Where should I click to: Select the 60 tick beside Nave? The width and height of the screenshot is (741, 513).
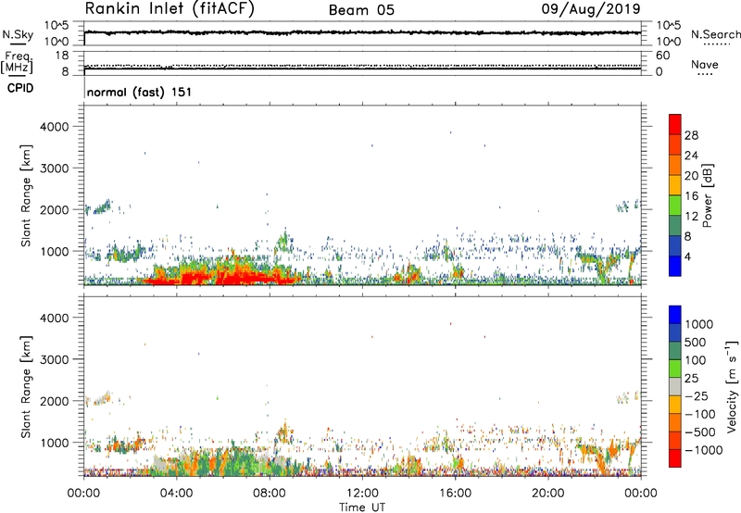pyautogui.click(x=662, y=56)
